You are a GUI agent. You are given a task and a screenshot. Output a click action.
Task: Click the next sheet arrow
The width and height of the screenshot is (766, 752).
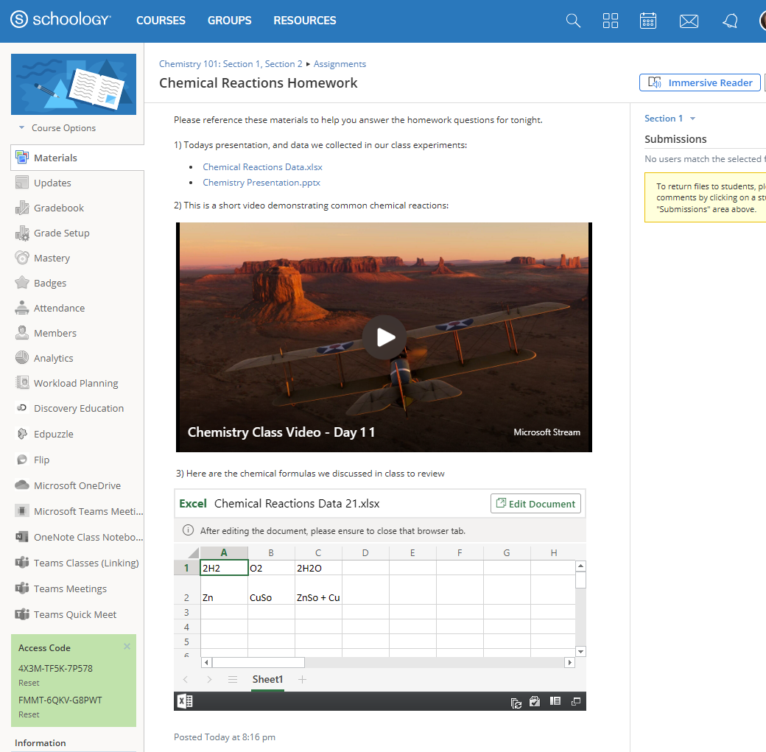[209, 679]
